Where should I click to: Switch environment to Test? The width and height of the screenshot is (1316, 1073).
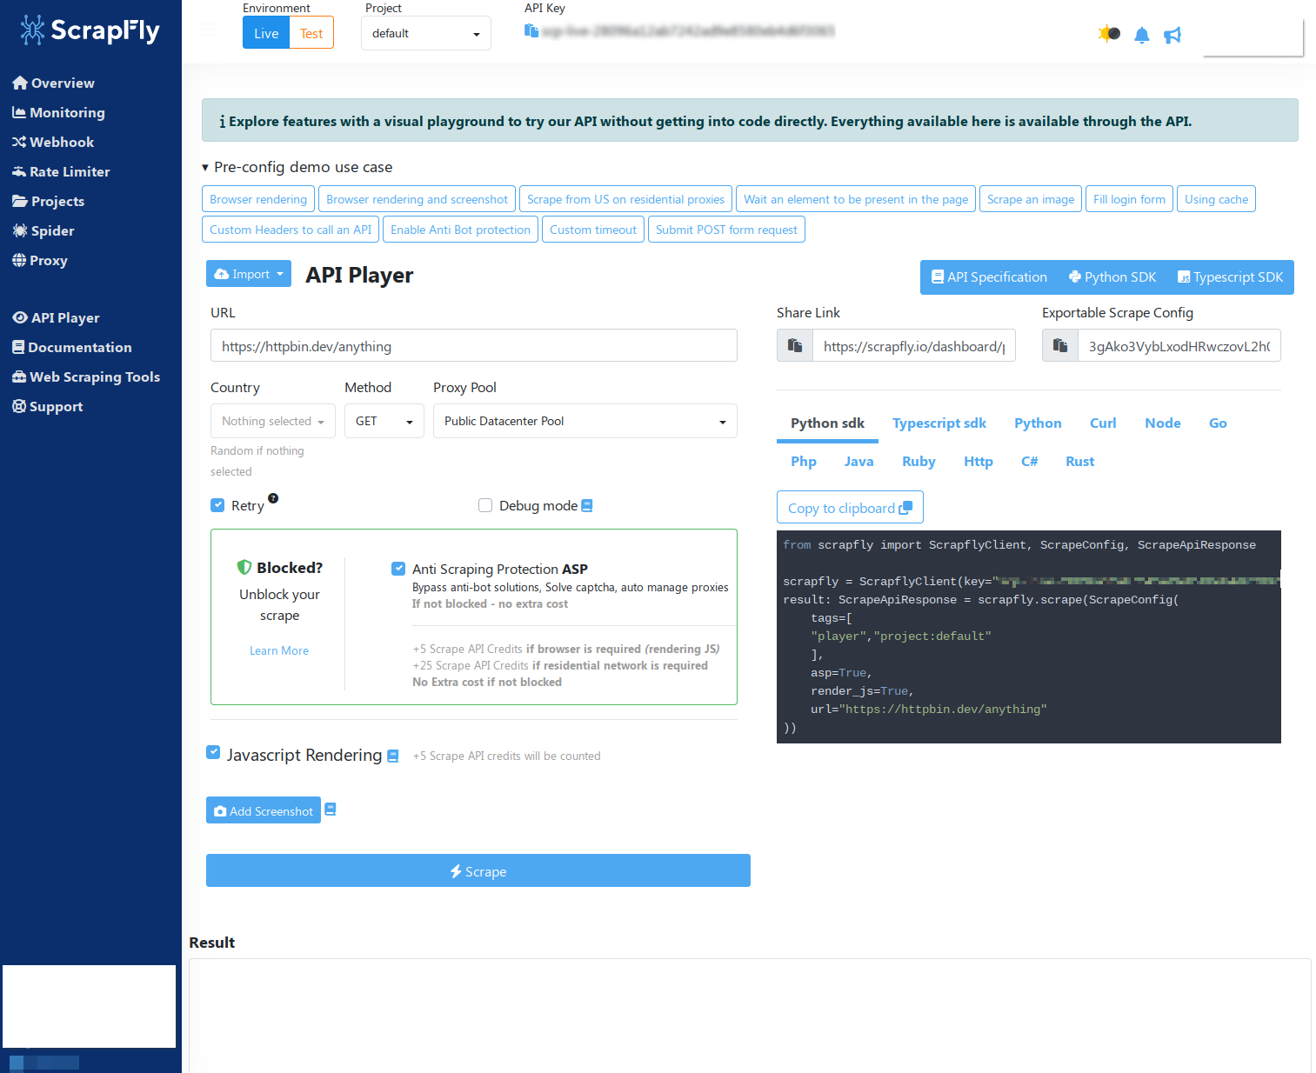[311, 33]
